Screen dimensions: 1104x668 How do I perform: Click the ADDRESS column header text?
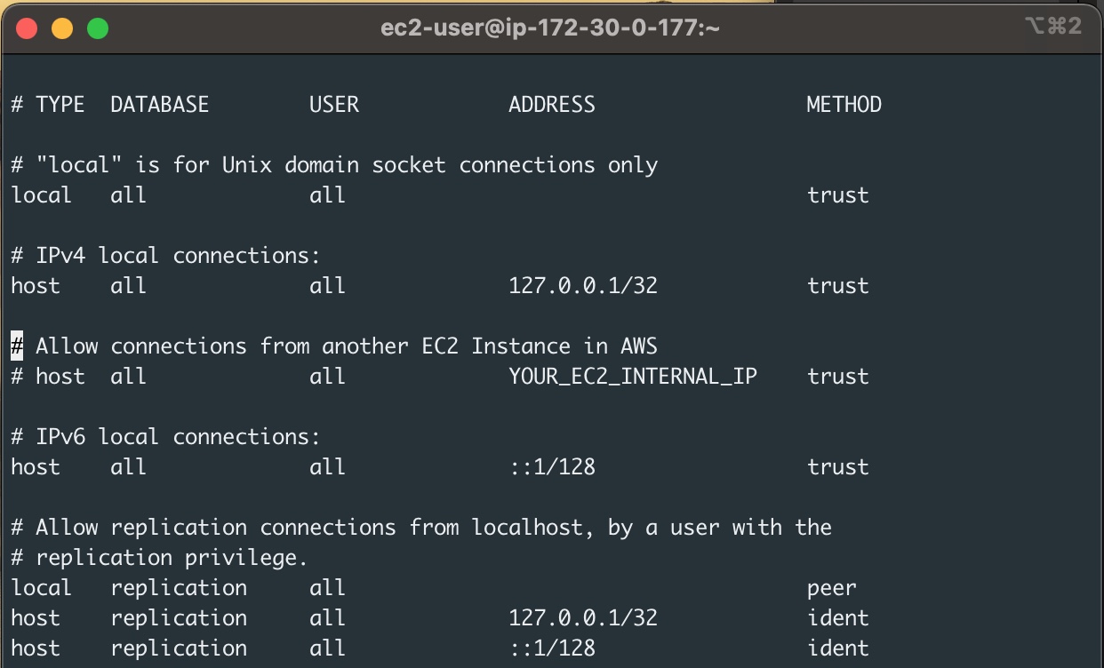click(x=551, y=105)
